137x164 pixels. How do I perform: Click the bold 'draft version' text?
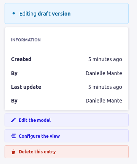54,14
